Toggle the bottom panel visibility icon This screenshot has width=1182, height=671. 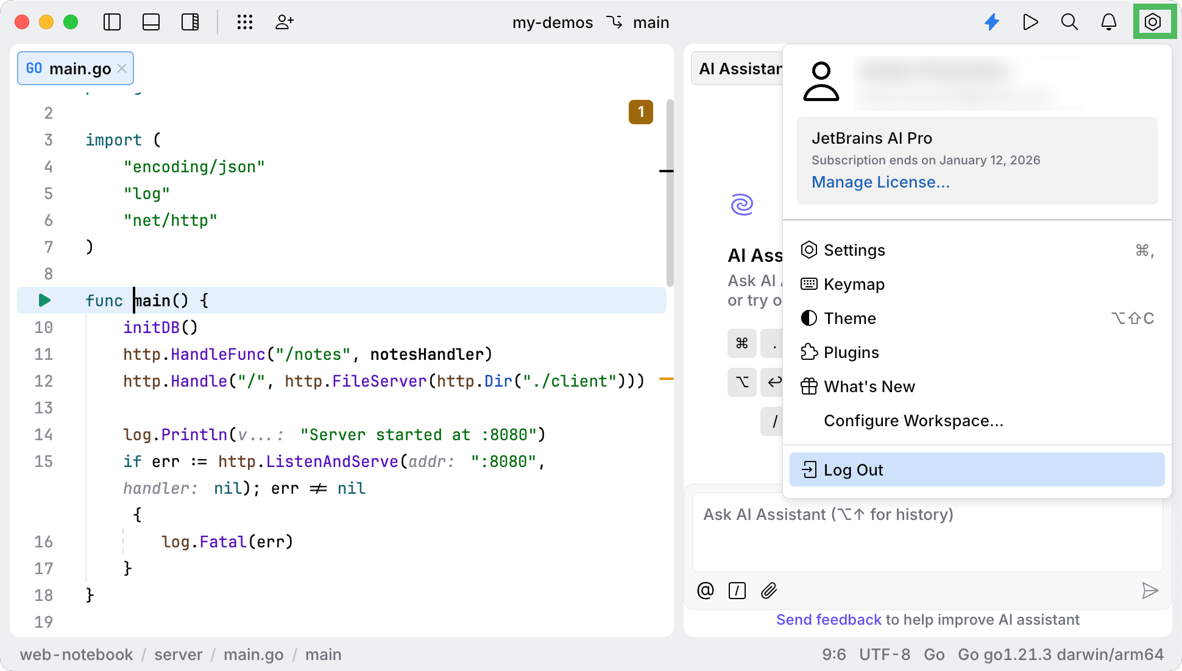(151, 22)
